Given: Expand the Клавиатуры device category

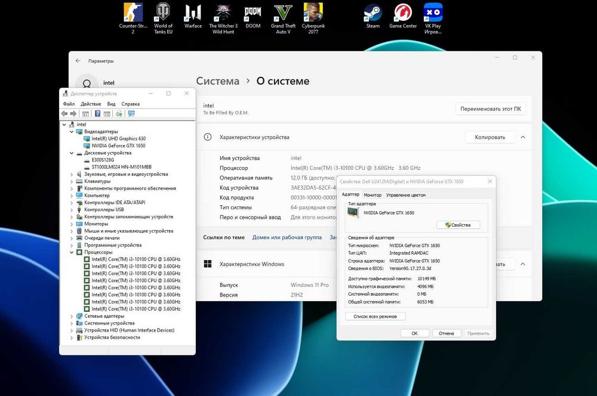Looking at the screenshot, I should [72, 181].
